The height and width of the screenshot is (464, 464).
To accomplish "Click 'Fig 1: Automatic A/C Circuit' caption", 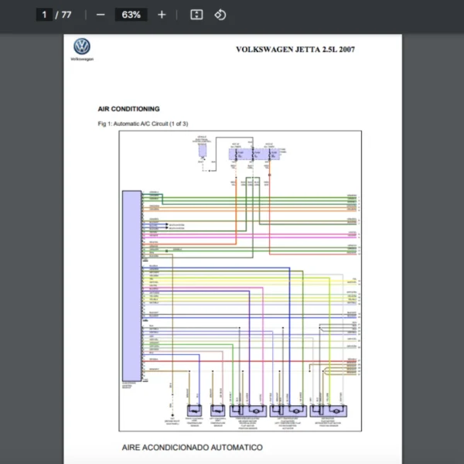I will (143, 124).
